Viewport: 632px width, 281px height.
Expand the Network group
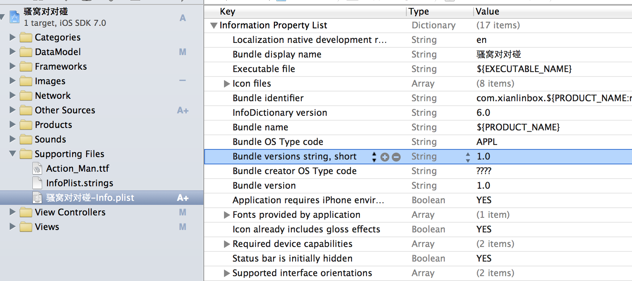13,96
